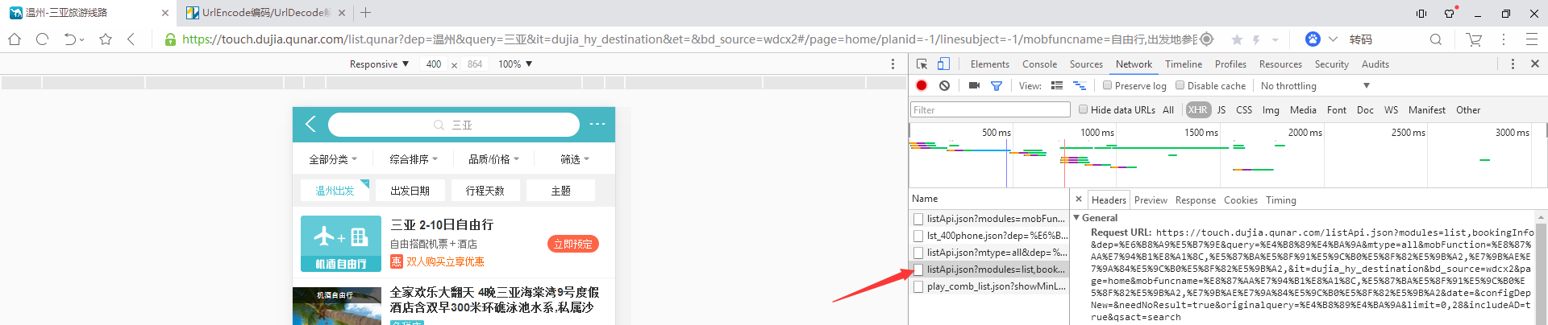Image resolution: width=1548 pixels, height=325 pixels.
Task: Open the shopping cart icon in toolbar
Action: (1475, 39)
